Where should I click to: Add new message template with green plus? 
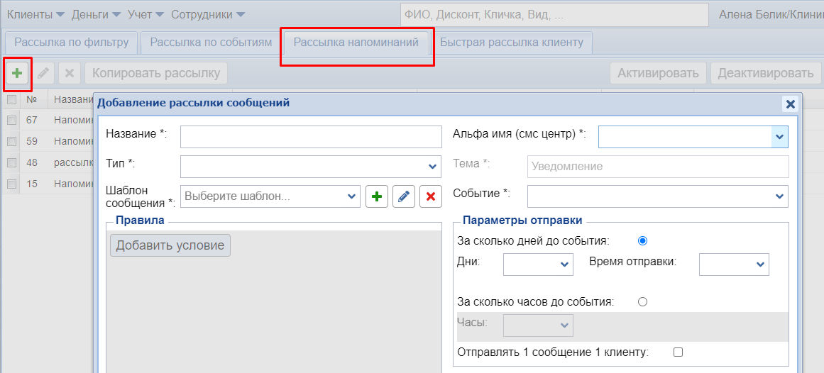click(377, 196)
